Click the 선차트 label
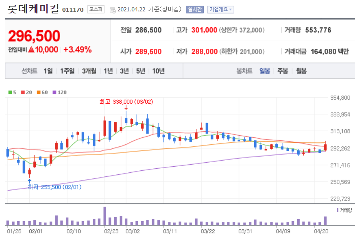Viewport: 355px width, 237px height. (29, 71)
